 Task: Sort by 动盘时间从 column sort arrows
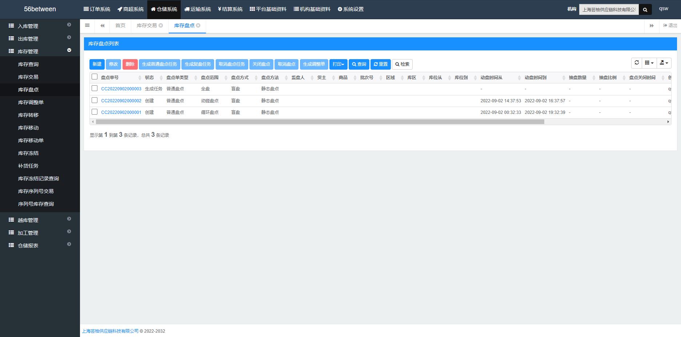(x=519, y=78)
